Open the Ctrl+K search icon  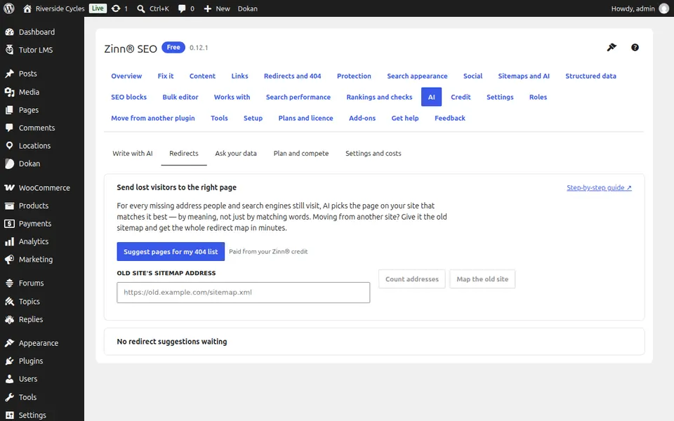[x=141, y=8]
